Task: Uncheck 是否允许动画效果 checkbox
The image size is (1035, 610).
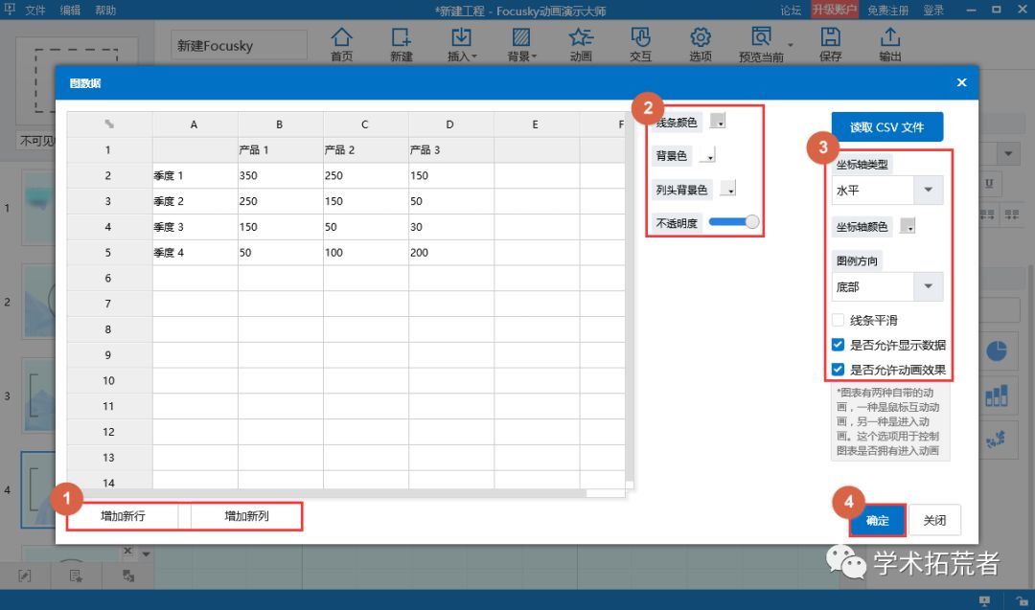Action: click(x=839, y=370)
